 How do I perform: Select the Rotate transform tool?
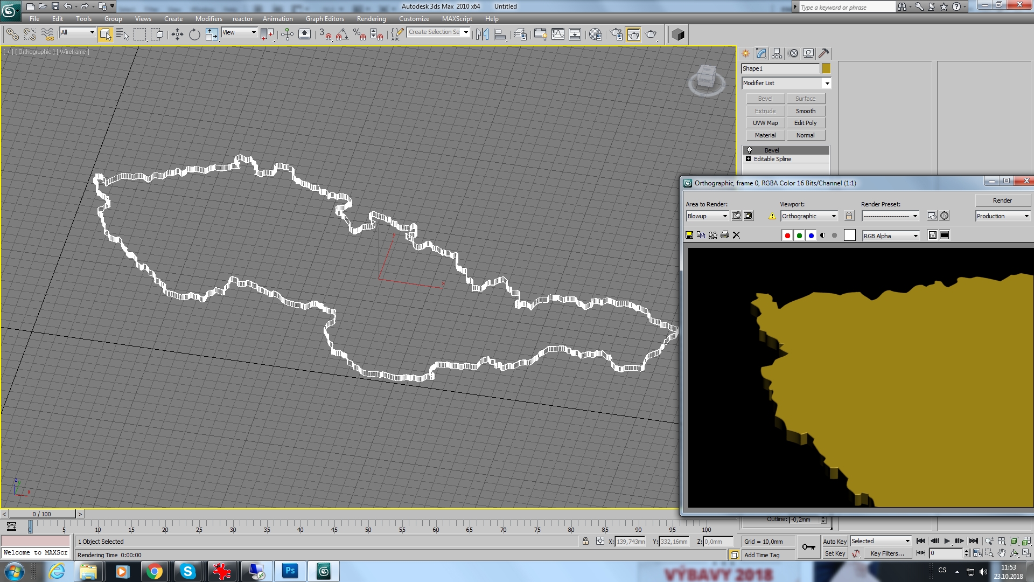pos(194,35)
